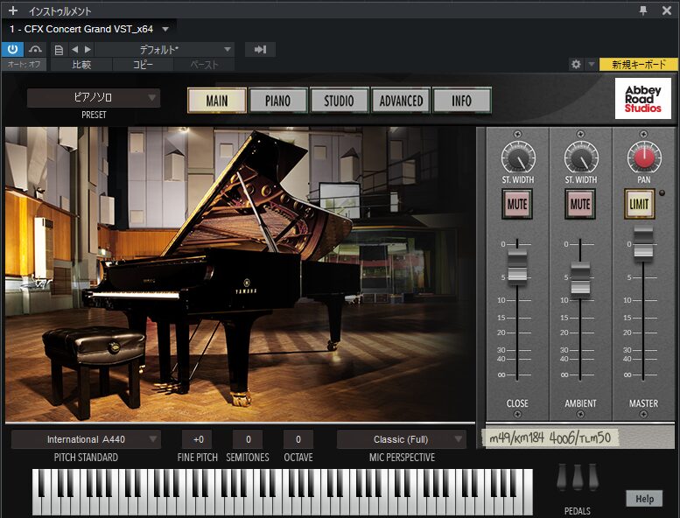The height and width of the screenshot is (518, 680).
Task: Open the デフォルト preset dropdown
Action: coord(165,49)
